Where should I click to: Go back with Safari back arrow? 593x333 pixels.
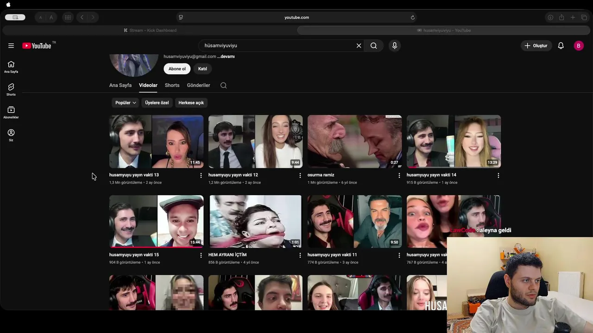click(x=82, y=18)
